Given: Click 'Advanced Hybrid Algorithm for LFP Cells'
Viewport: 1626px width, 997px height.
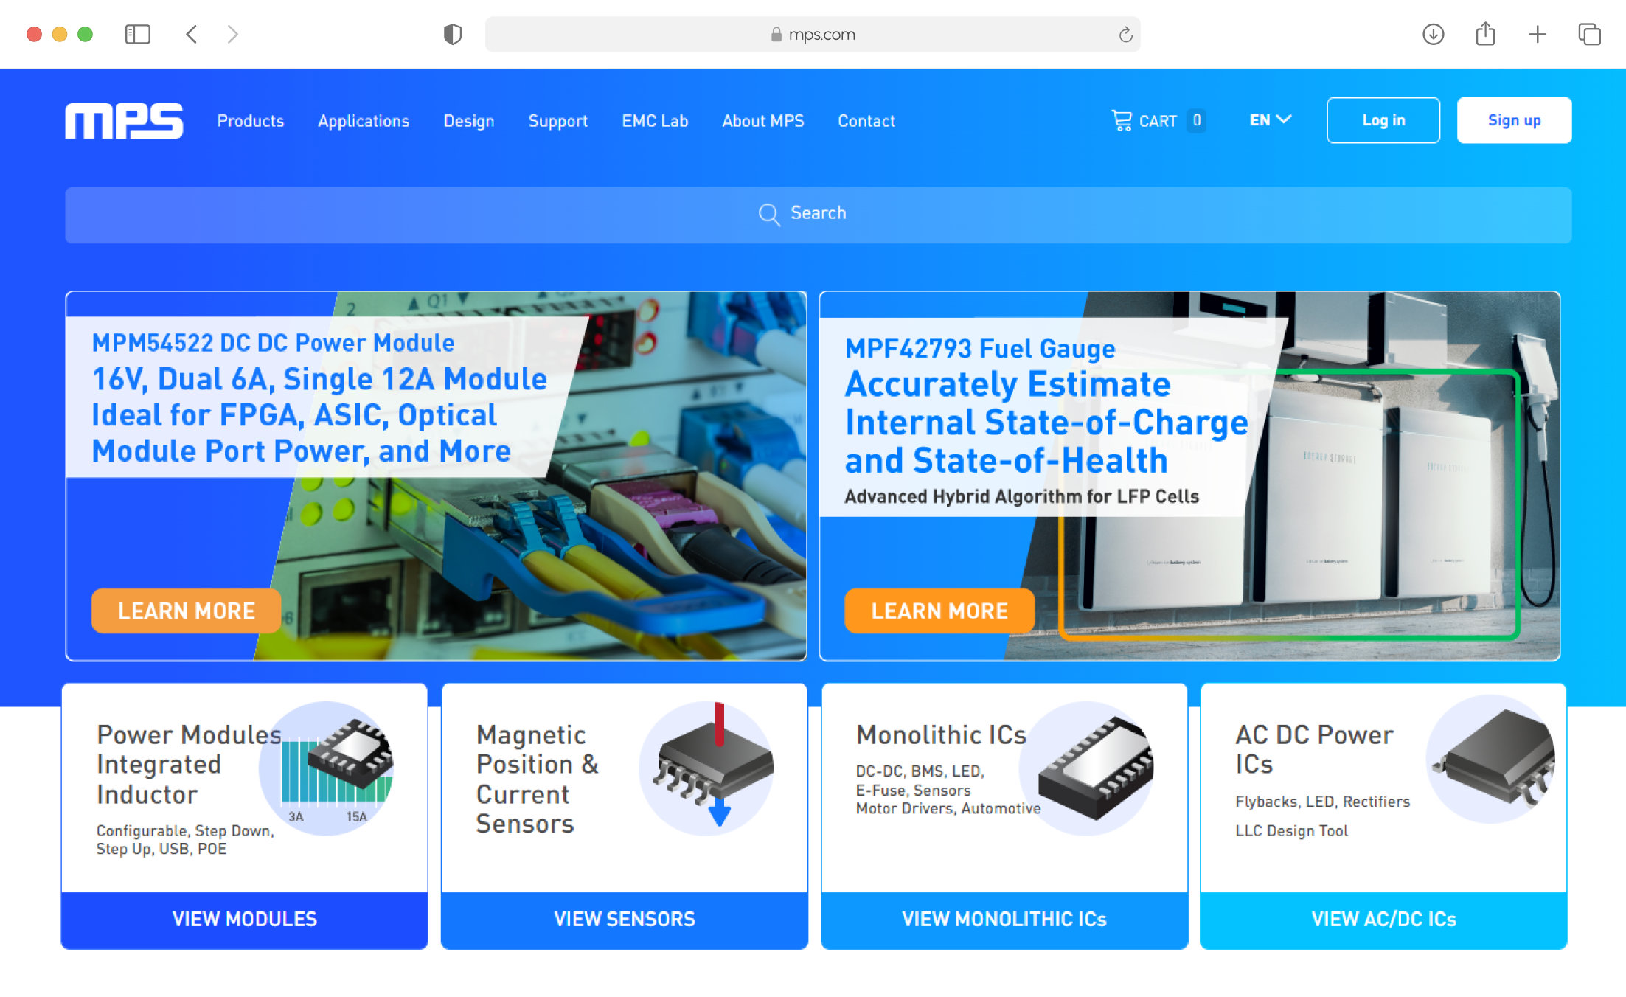Looking at the screenshot, I should [x=1021, y=497].
